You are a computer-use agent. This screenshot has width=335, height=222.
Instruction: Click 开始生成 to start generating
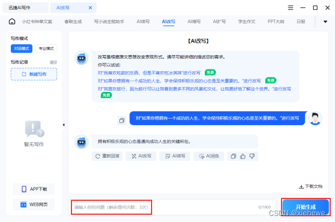(306, 207)
